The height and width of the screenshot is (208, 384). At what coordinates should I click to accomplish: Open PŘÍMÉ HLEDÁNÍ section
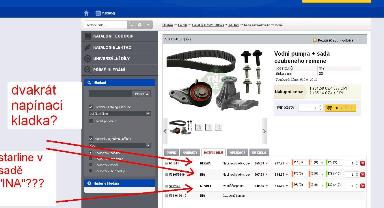click(120, 70)
